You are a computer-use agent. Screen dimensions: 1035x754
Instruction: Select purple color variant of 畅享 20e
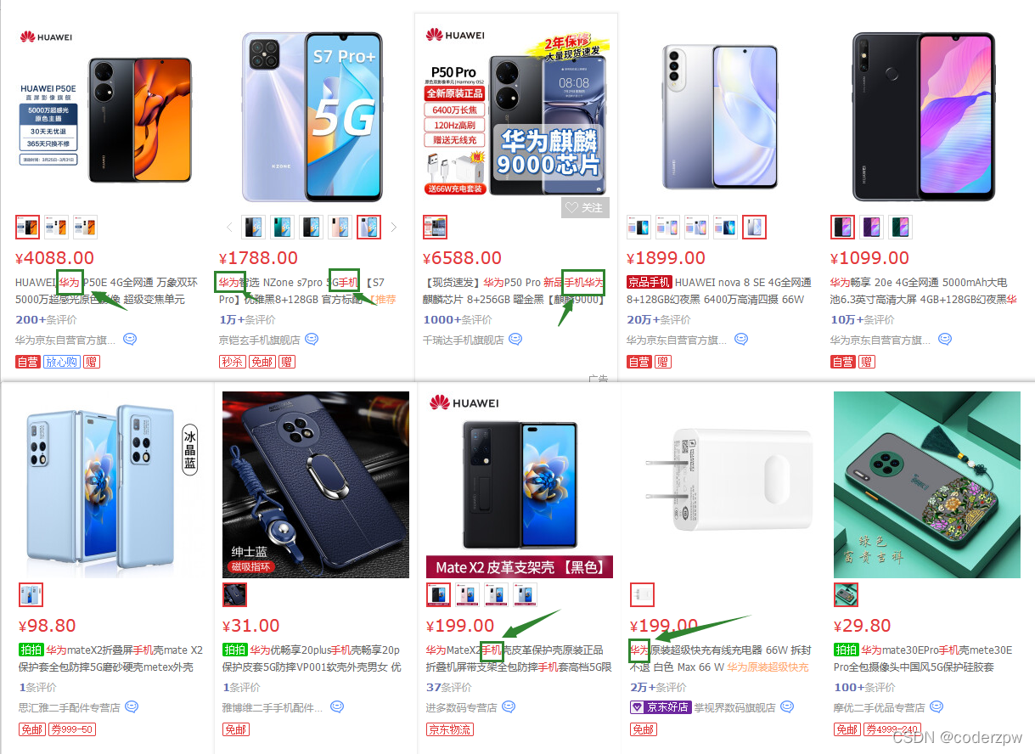click(872, 227)
